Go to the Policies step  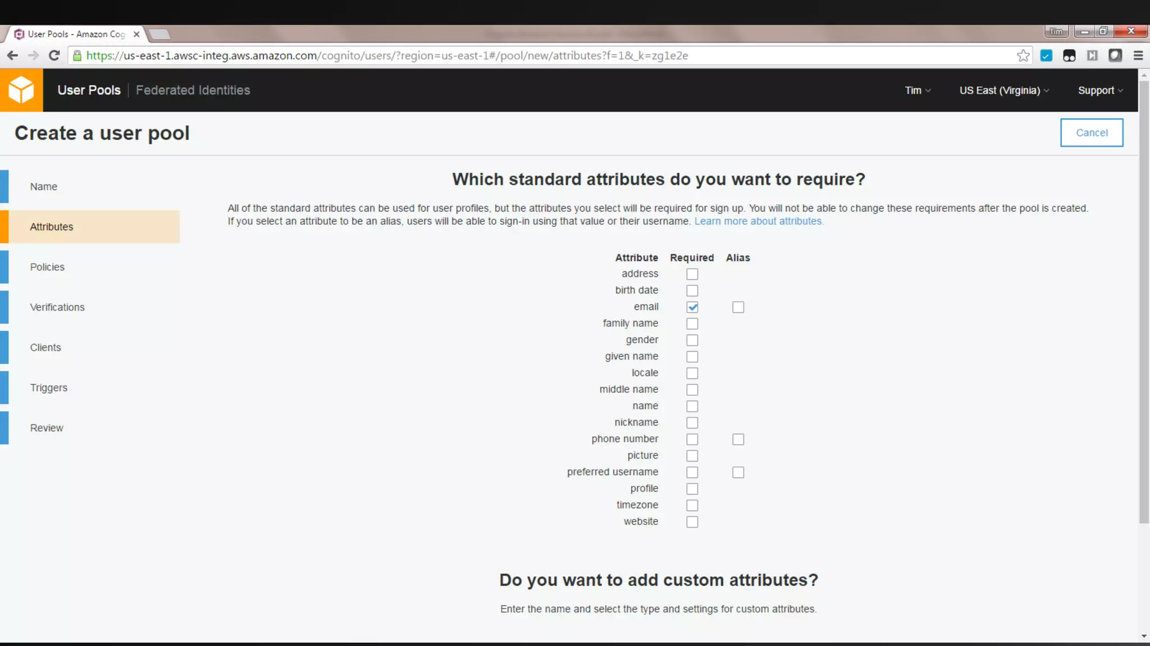47,267
